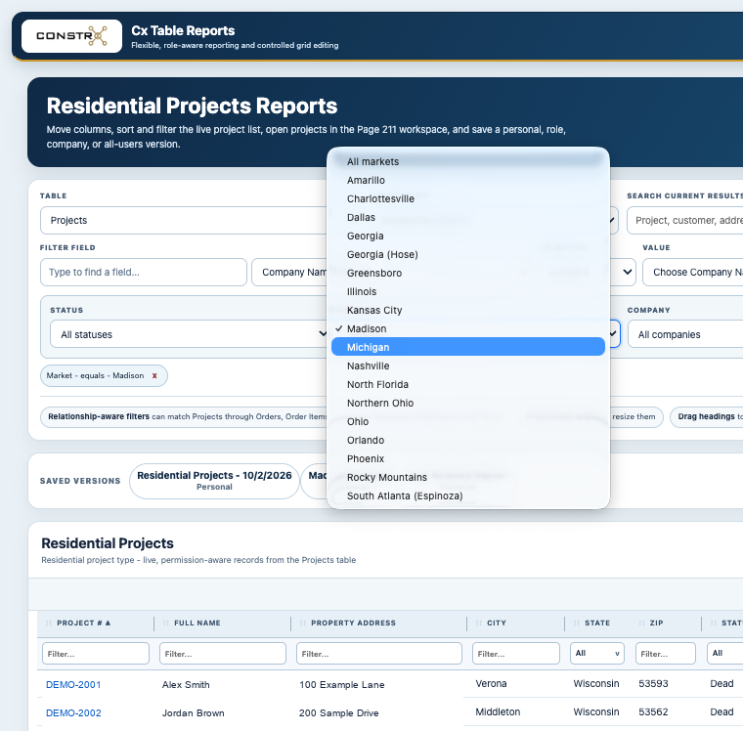Screen dimensions: 743x731
Task: Sort by the Zip column header
Action: [656, 623]
